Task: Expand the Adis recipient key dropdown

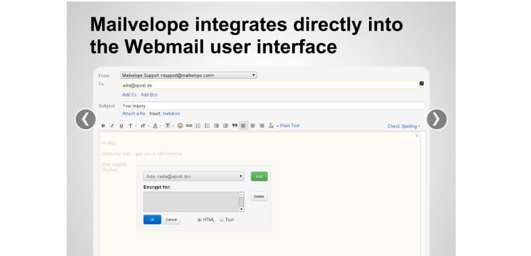Action: (x=193, y=176)
